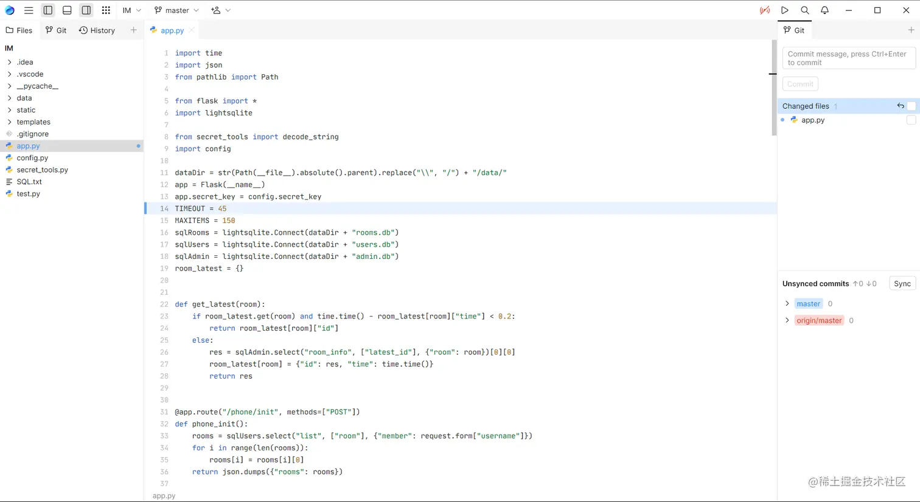Open the grid apps launcher icon
The width and height of the screenshot is (920, 502).
click(106, 10)
